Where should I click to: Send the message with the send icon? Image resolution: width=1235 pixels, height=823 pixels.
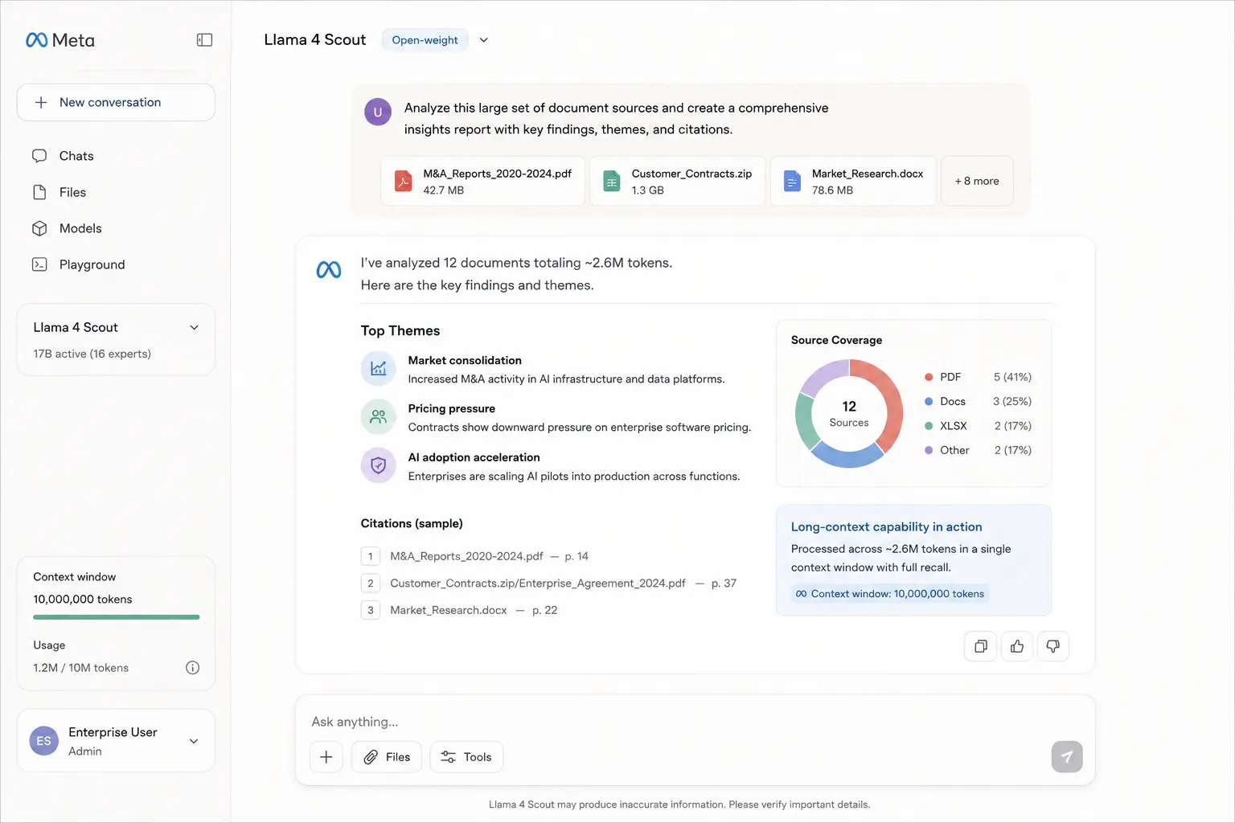click(x=1067, y=756)
